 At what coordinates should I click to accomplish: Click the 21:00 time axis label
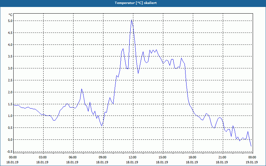[223, 157]
